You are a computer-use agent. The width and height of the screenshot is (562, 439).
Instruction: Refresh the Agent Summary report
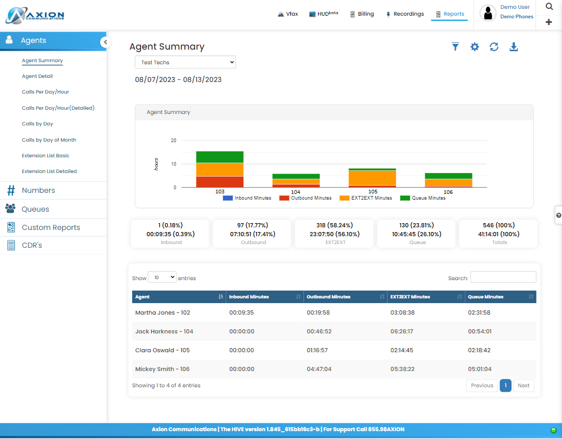click(494, 47)
